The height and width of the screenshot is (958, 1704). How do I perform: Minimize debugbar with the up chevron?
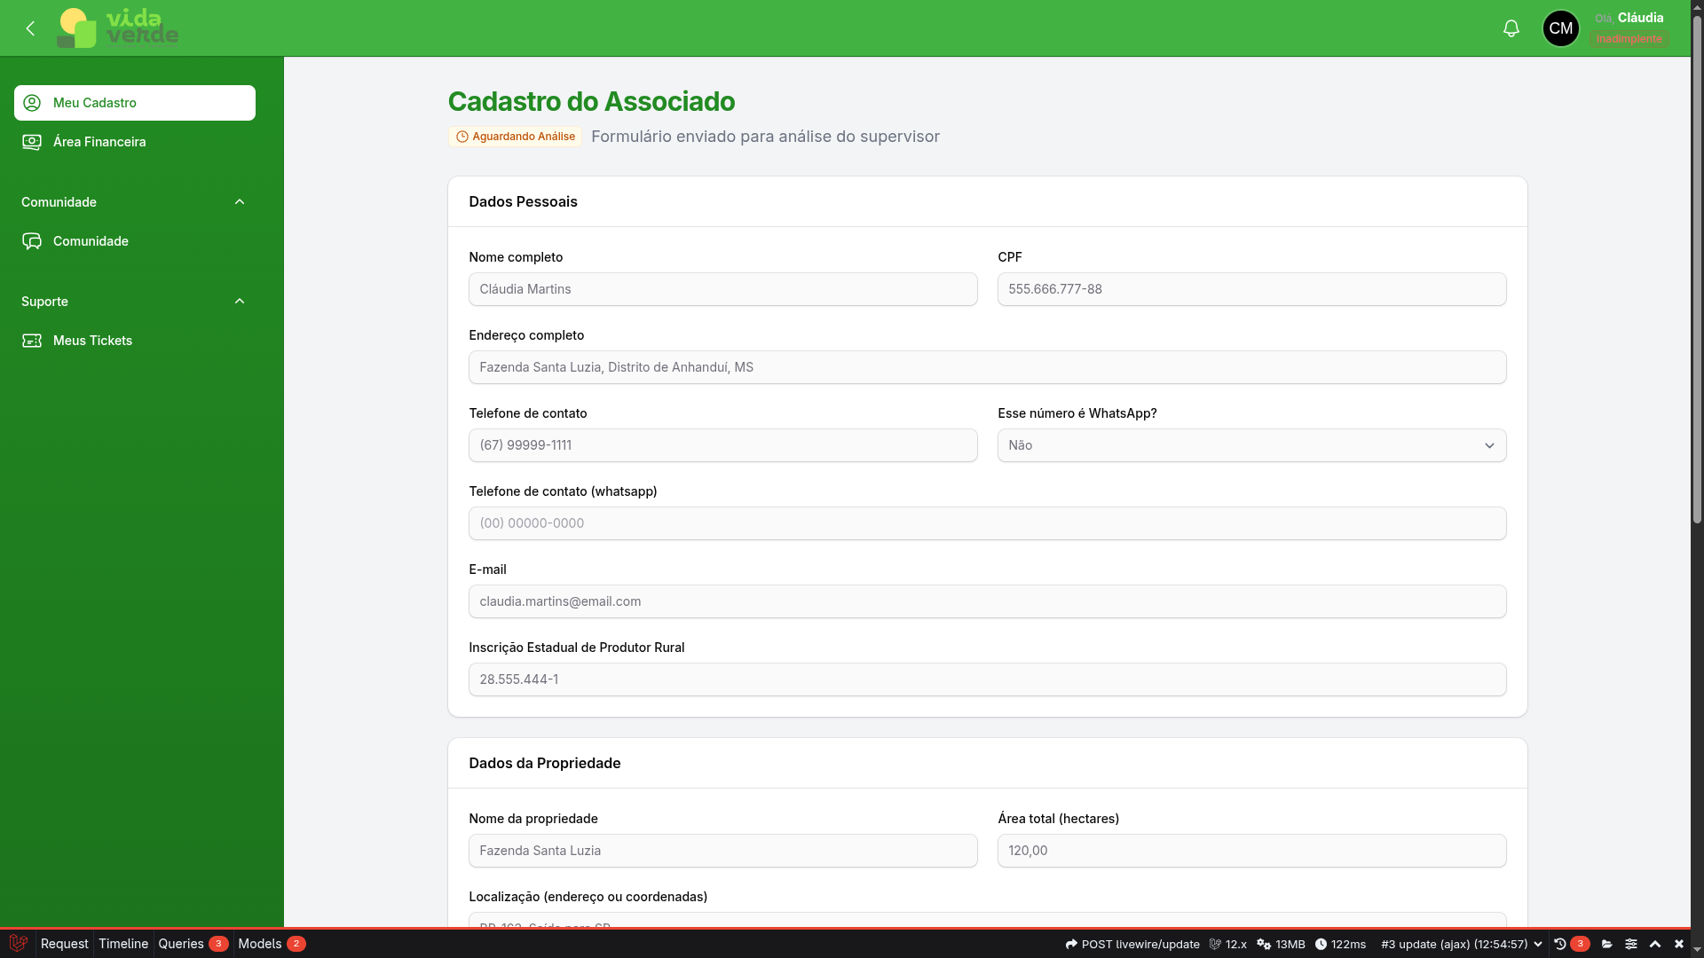coord(1655,944)
